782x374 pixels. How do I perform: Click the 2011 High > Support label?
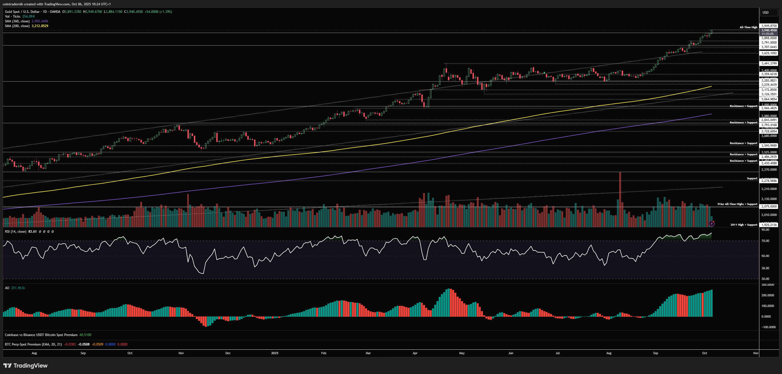point(743,225)
